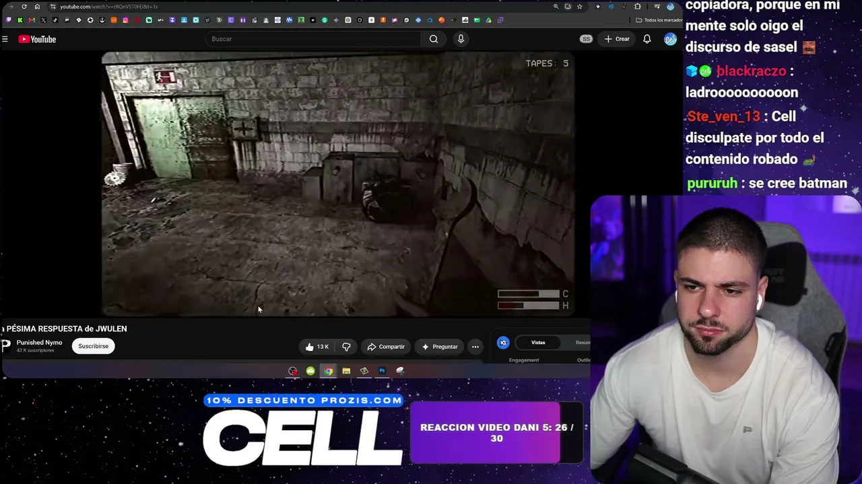862x484 pixels.
Task: Open the X (Twitter) bookmark
Action: (x=43, y=20)
